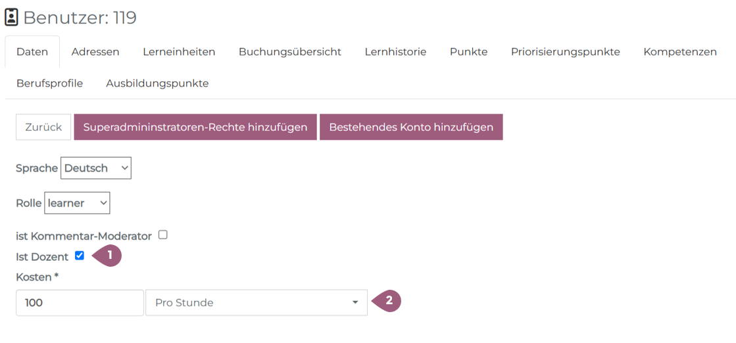
Task: Select the Lernhistorie tab
Action: [x=395, y=52]
